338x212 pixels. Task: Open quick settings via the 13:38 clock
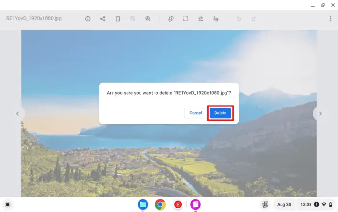coord(306,204)
